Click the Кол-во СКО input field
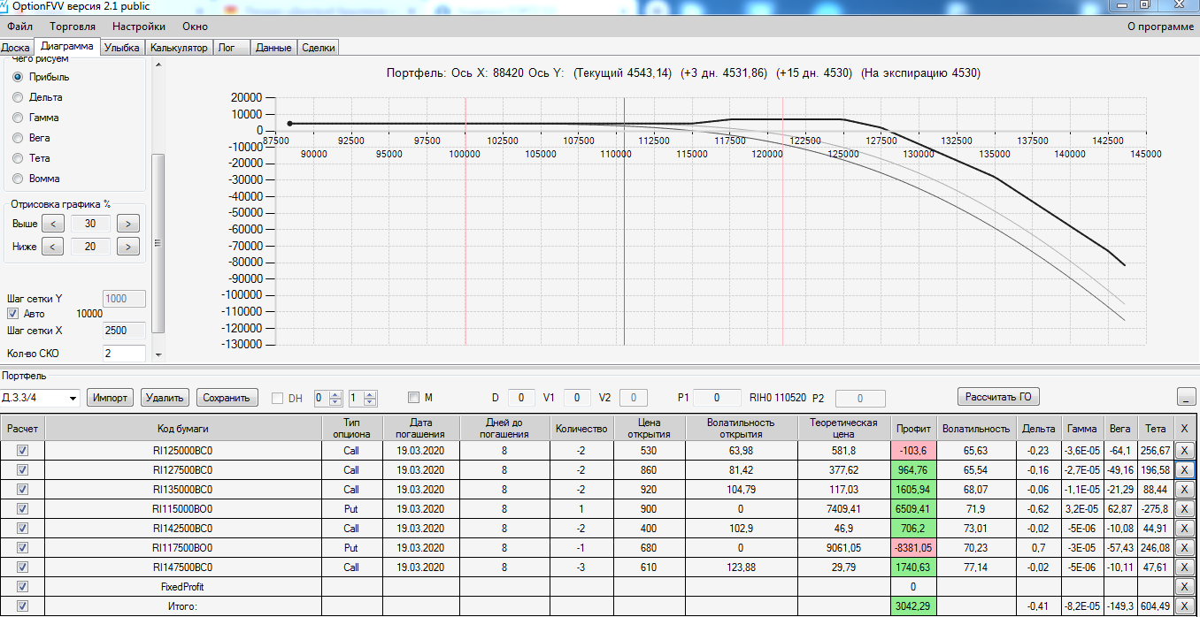Screen dimensions: 1200x617 125,354
